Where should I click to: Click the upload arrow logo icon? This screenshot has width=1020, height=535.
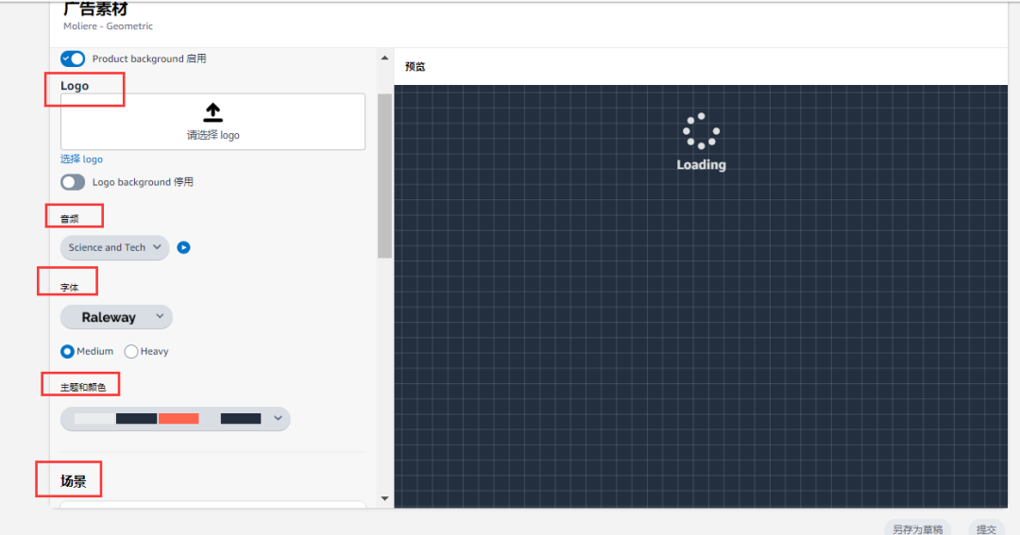212,112
